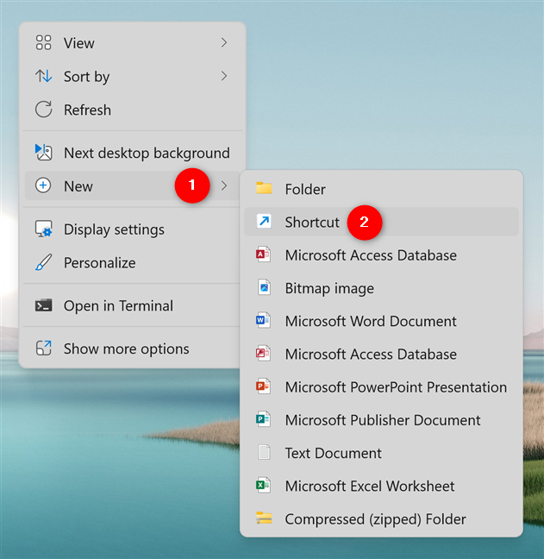Open the New submenu chevron
544x559 pixels.
[224, 185]
